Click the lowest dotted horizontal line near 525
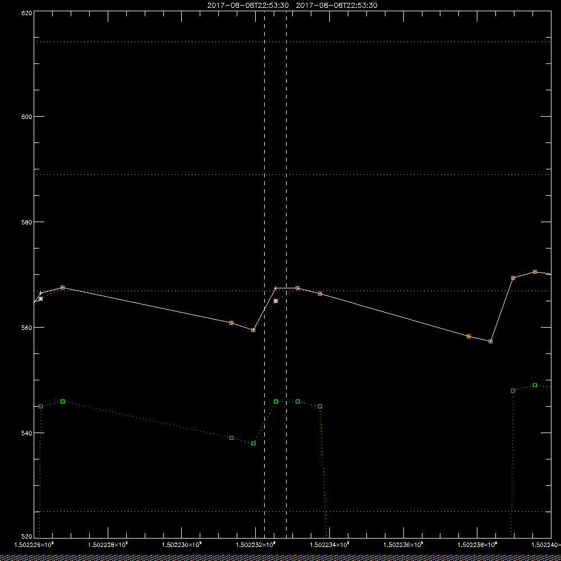The width and height of the screenshot is (561, 561). pos(292,511)
